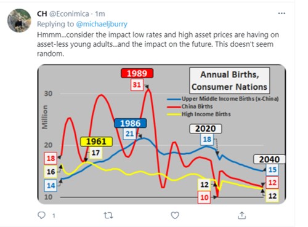Click the 2040 label on chart
Screen dimensions: 308x227
point(269,159)
